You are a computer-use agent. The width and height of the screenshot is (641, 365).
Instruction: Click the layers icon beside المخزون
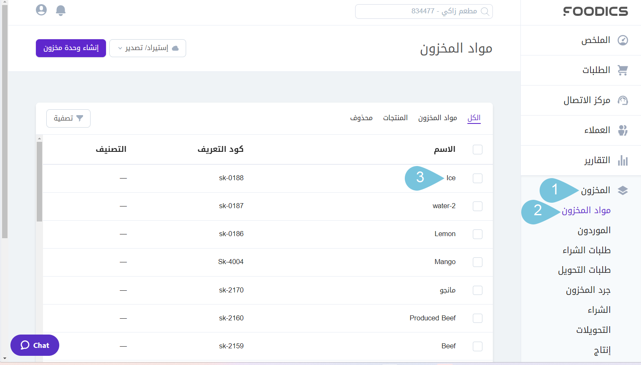[x=623, y=191]
